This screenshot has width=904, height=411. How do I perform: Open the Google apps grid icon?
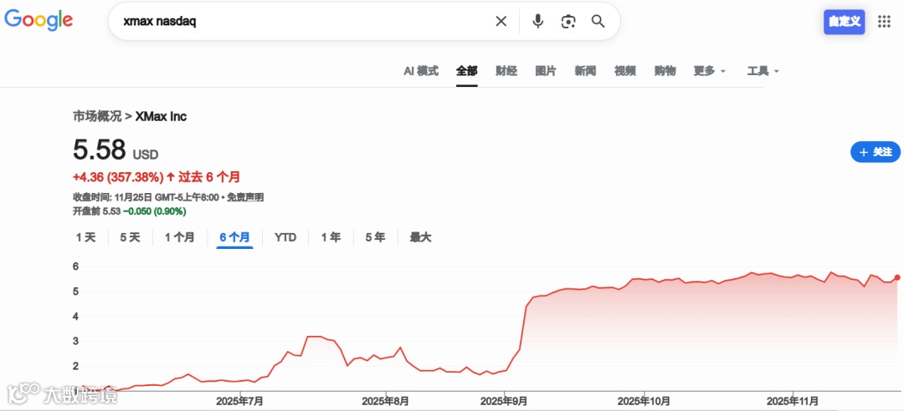coord(884,22)
